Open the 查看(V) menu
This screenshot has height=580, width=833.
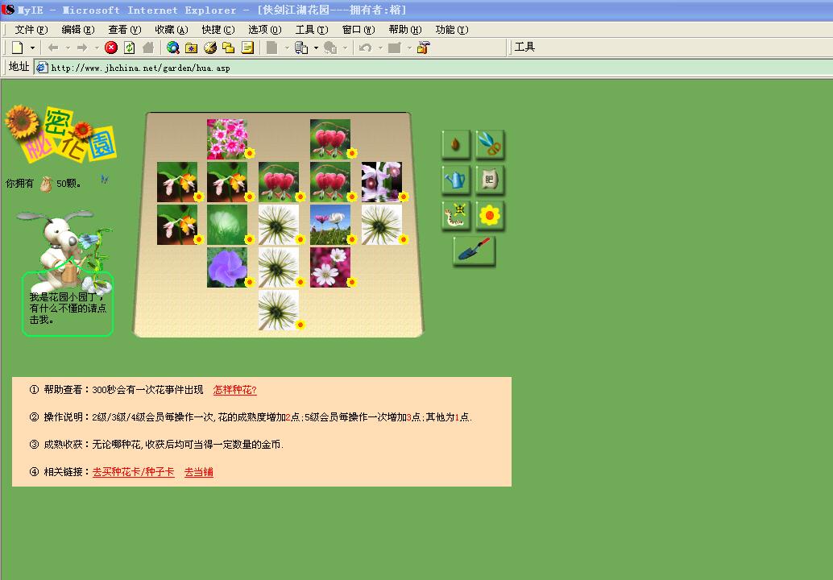pos(124,30)
